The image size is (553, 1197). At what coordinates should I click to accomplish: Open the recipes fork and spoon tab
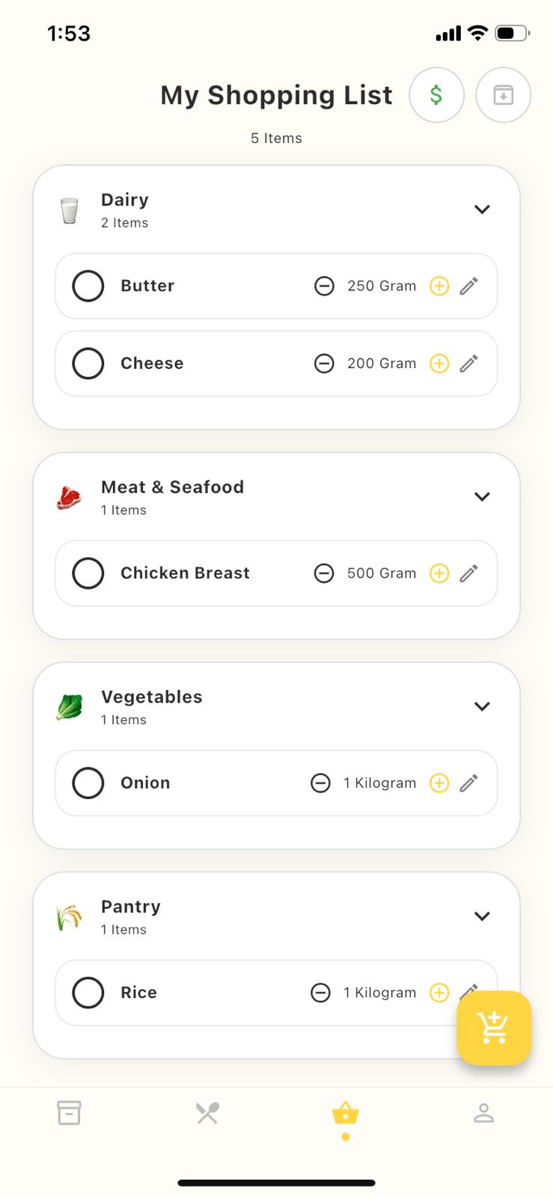(x=207, y=1113)
